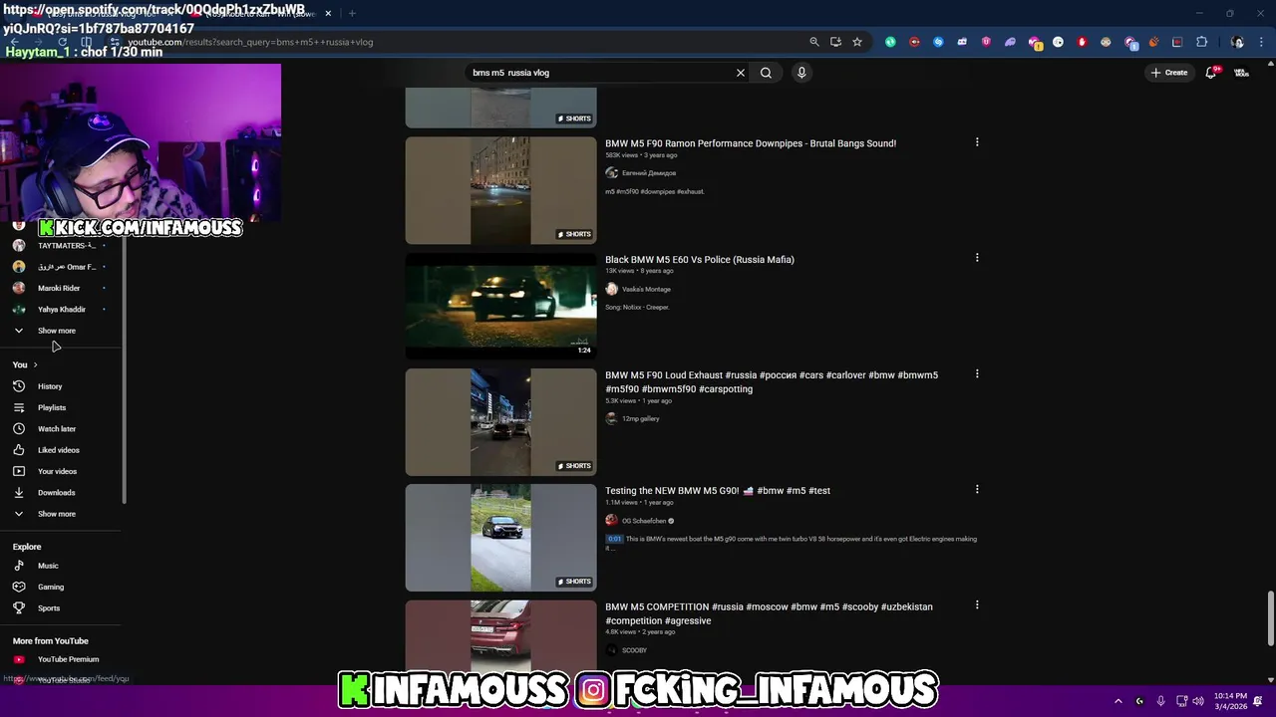This screenshot has height=717, width=1276.
Task: Open options for M5 F90 Loud Exhaust video
Action: (x=977, y=374)
